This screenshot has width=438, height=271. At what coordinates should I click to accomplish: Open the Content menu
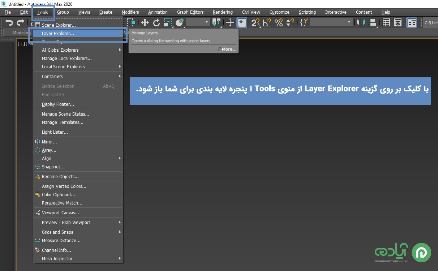tap(364, 12)
